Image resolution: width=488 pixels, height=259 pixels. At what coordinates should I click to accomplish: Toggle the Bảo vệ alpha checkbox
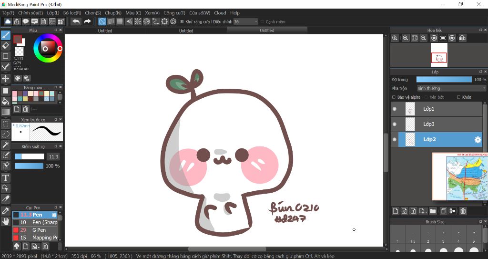[x=394, y=97]
